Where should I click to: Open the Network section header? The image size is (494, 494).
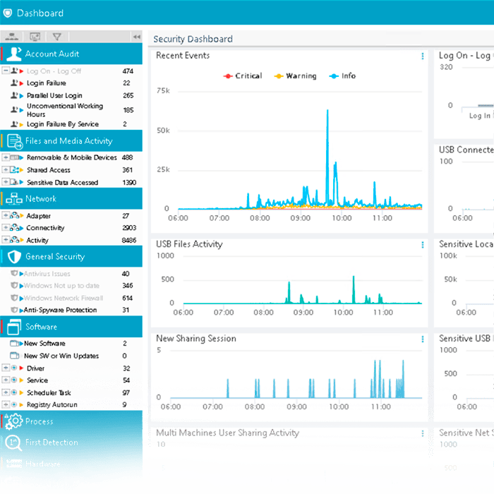(71, 198)
